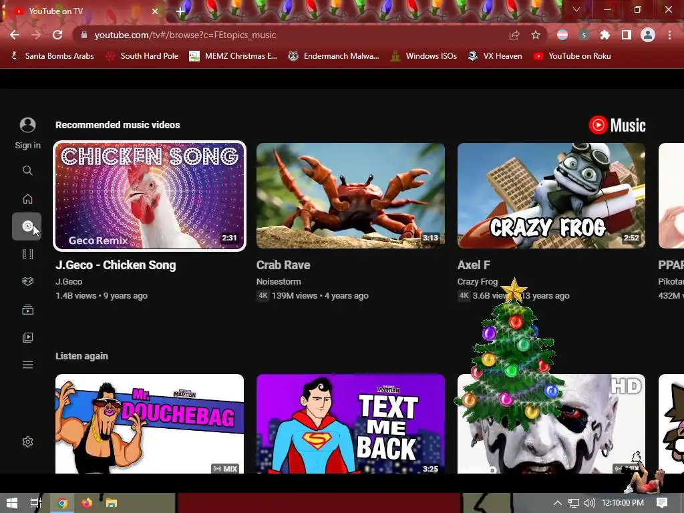684x513 pixels.
Task: Open Endermanch Malware bookmark
Action: pyautogui.click(x=334, y=56)
